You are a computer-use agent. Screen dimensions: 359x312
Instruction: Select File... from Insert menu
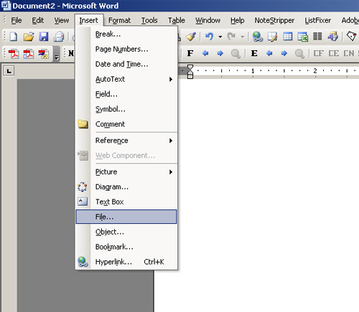click(x=126, y=217)
